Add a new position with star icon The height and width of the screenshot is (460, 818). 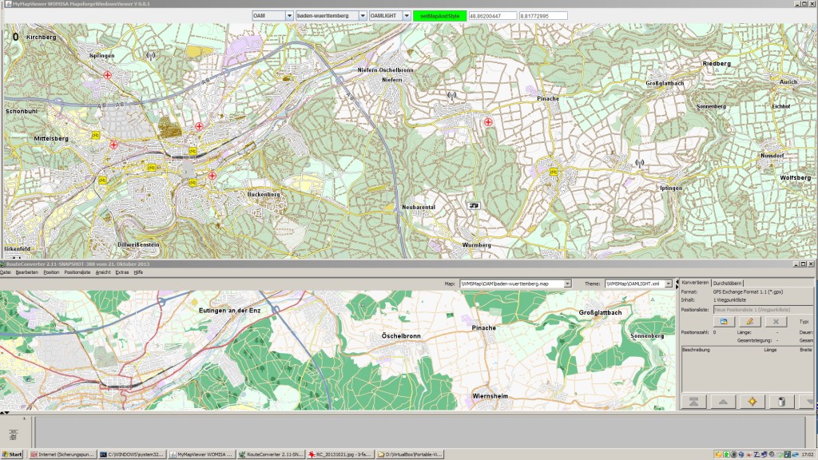pos(752,401)
